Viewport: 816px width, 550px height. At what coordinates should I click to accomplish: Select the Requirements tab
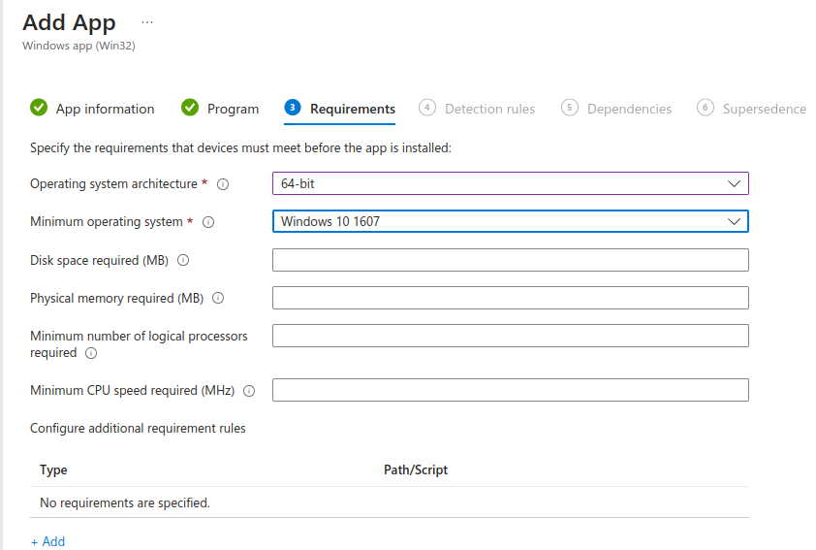pos(352,109)
